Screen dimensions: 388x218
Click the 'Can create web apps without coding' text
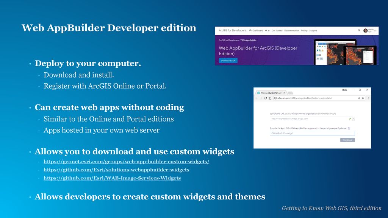(110, 107)
